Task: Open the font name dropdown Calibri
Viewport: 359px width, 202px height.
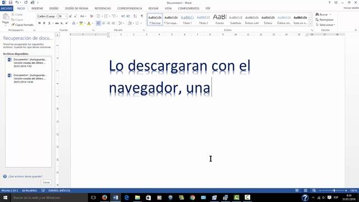Action: click(x=57, y=16)
